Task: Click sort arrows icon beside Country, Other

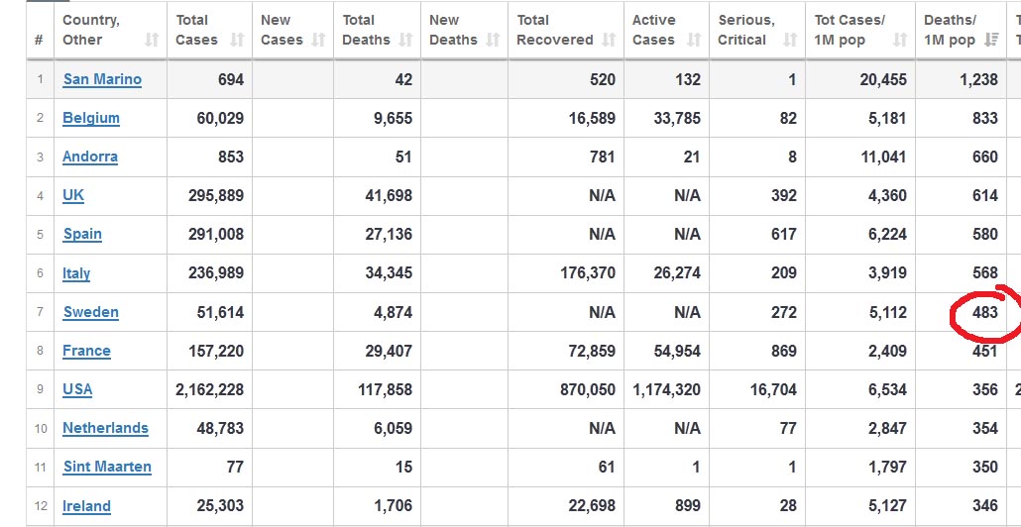Action: [151, 40]
